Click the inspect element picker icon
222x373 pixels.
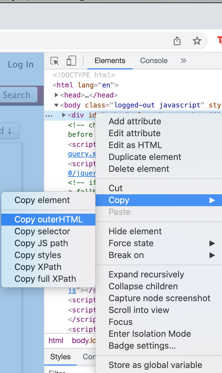point(55,61)
